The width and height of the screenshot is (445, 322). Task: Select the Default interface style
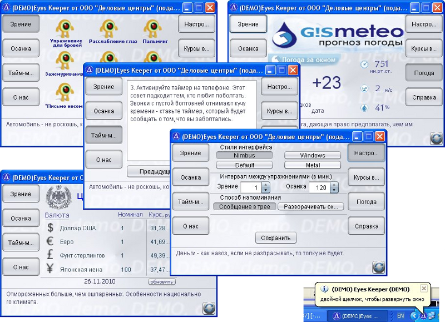[244, 165]
